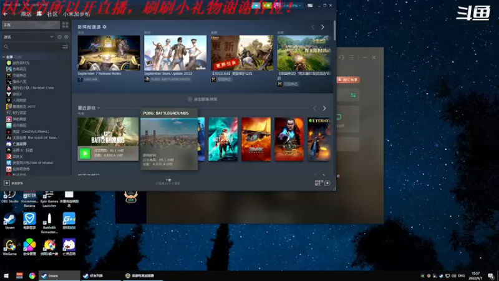
Task: Open Windows Start menu
Action: (6, 276)
